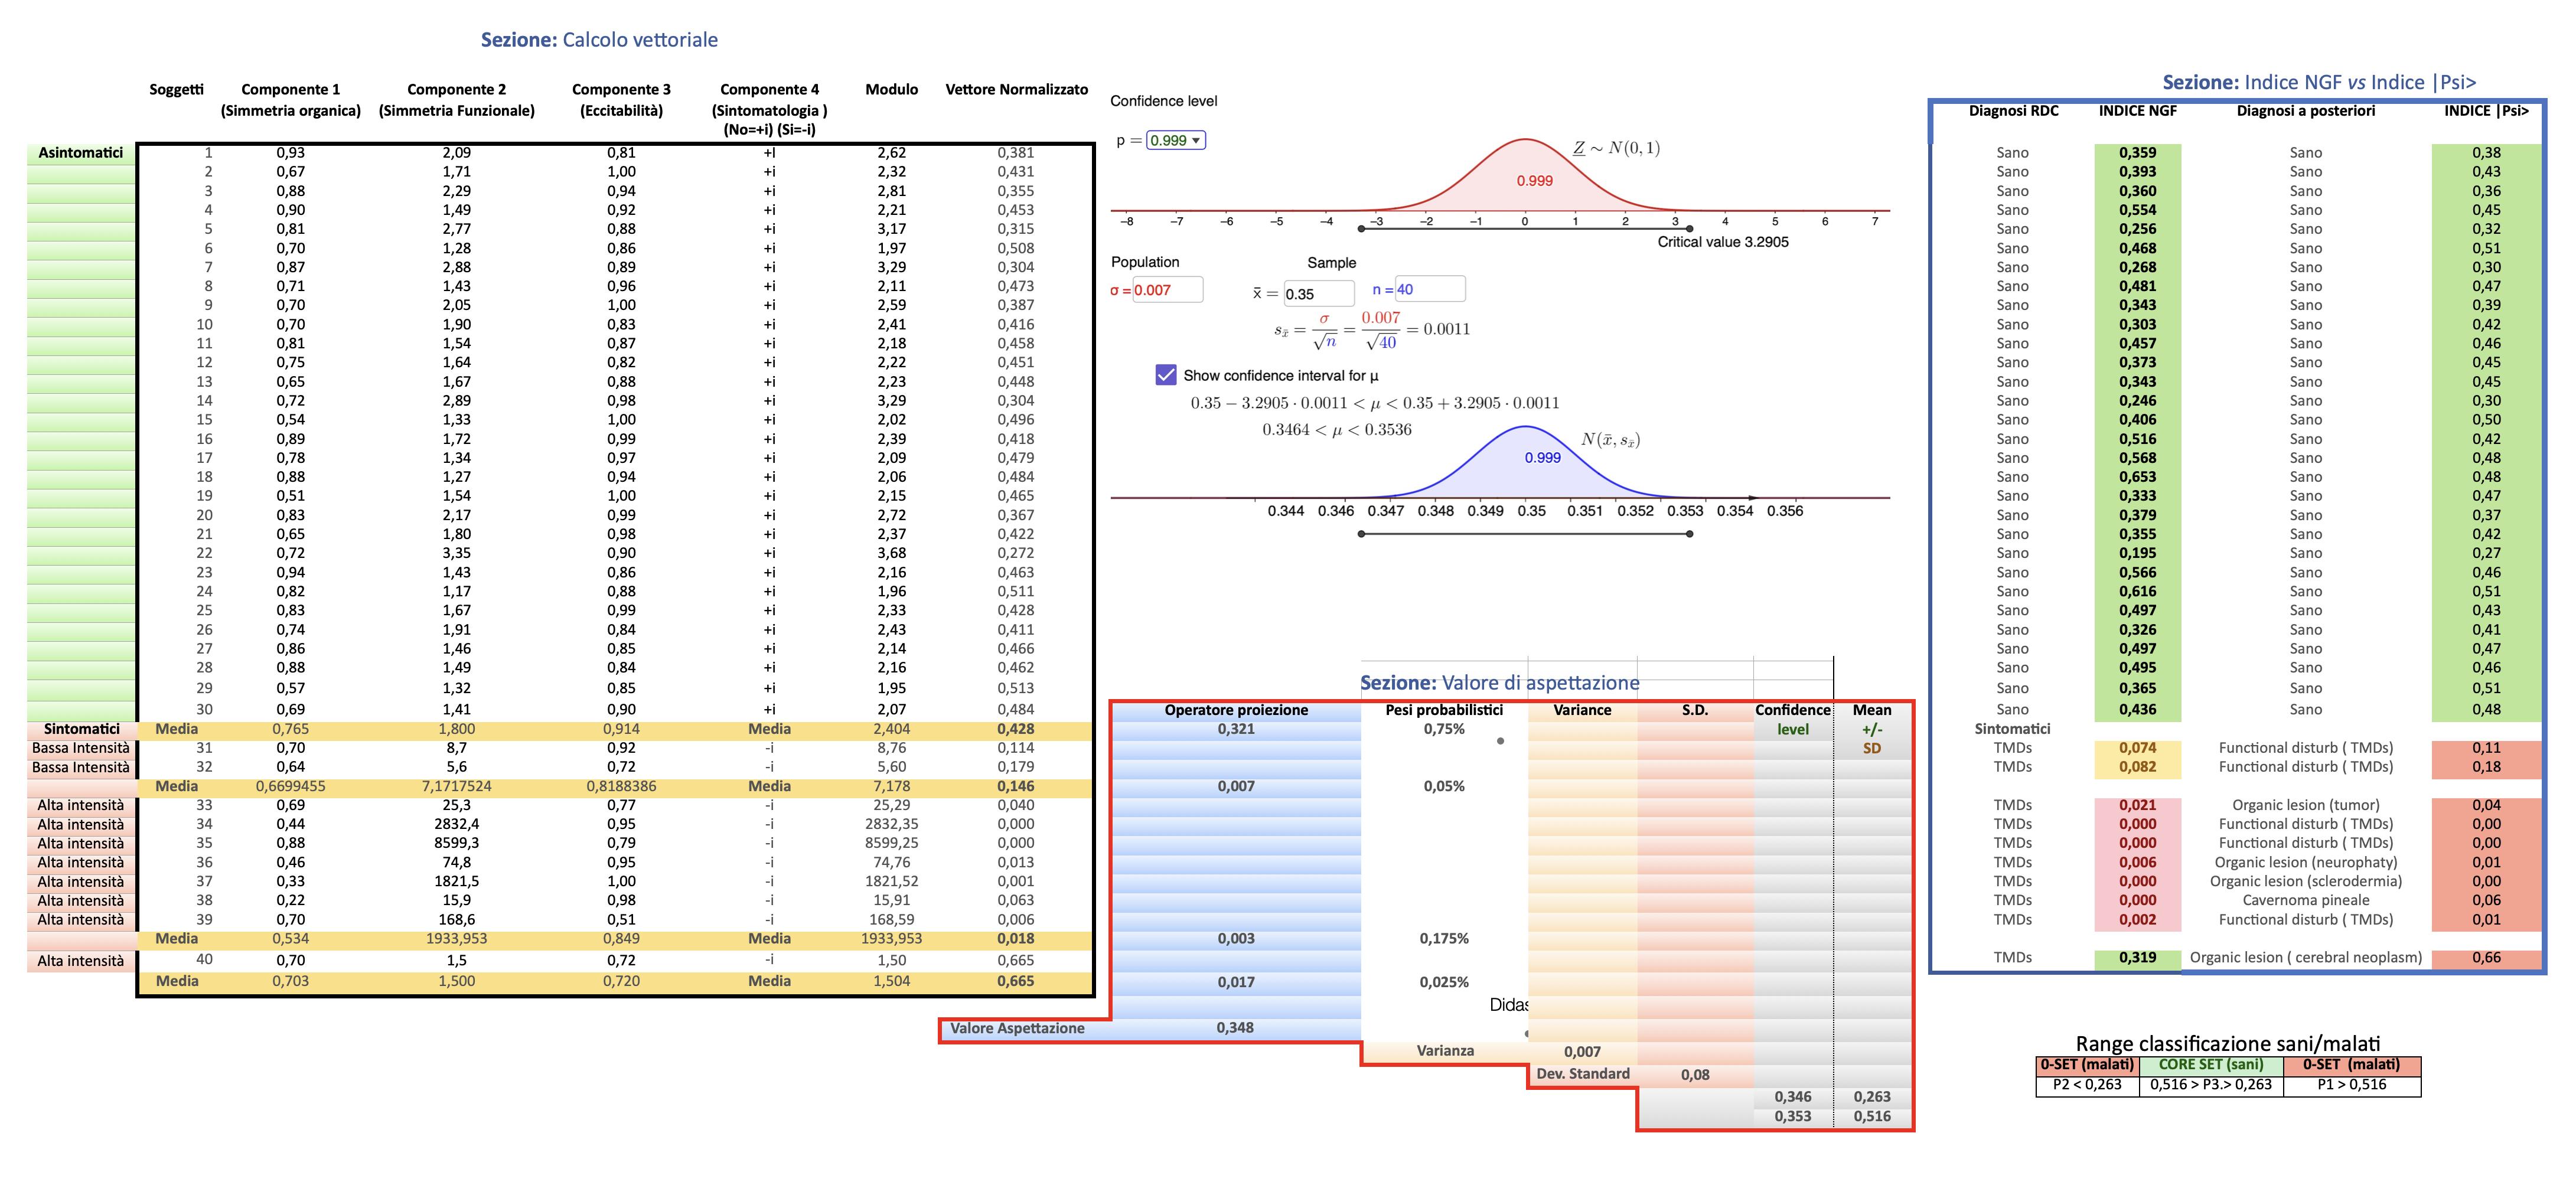2576x1195 pixels.
Task: Click the Asintomatici row label
Action: coord(81,153)
